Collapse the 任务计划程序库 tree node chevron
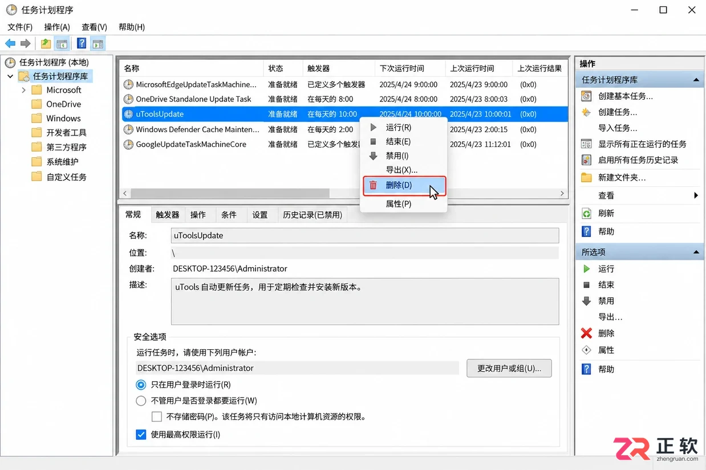Screen dimensions: 706x470 point(10,76)
